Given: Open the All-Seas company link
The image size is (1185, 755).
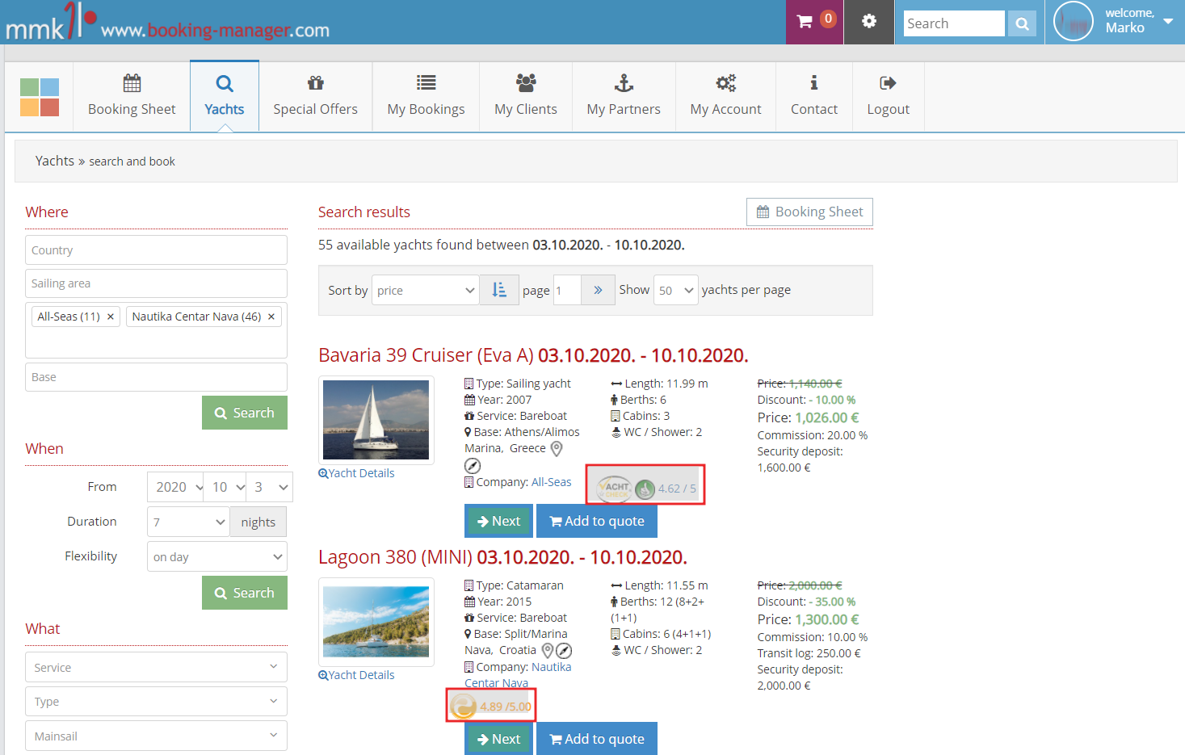Looking at the screenshot, I should [x=552, y=482].
